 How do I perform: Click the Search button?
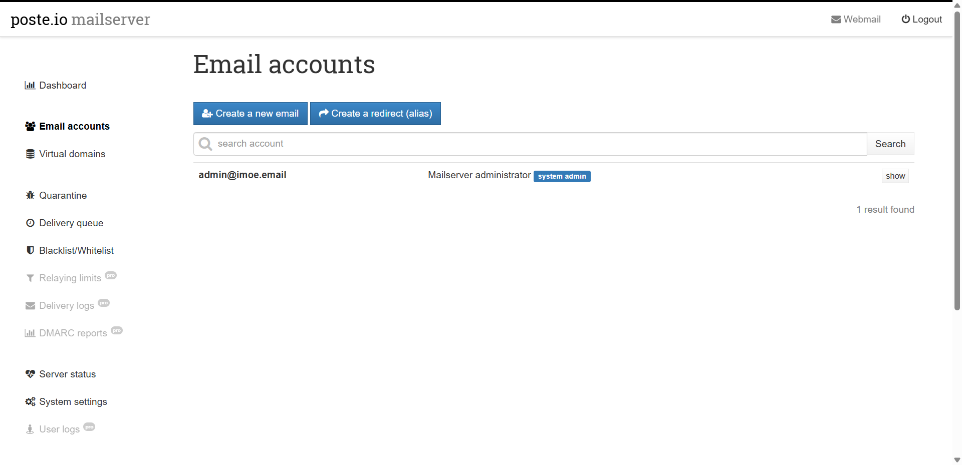(x=890, y=144)
